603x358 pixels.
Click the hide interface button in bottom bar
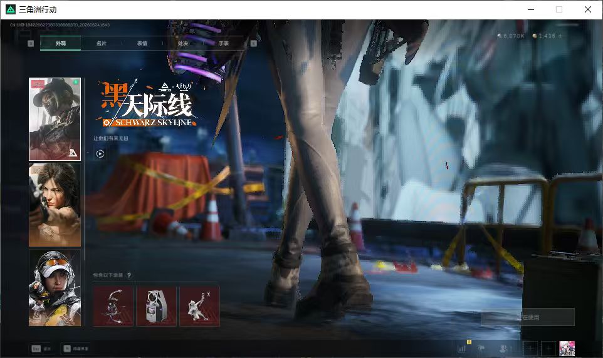click(76, 349)
